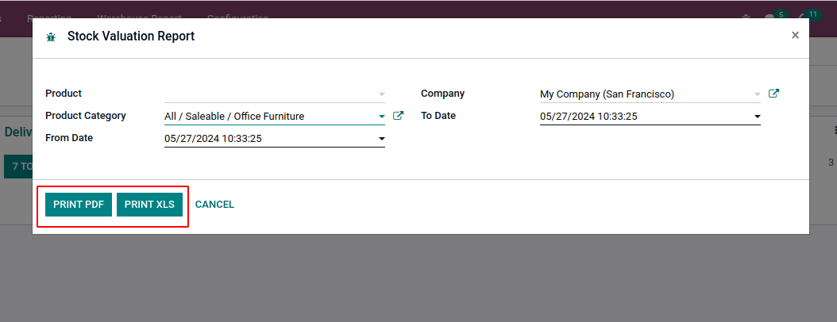Open the To Date picker arrow
837x322 pixels.
(x=758, y=117)
